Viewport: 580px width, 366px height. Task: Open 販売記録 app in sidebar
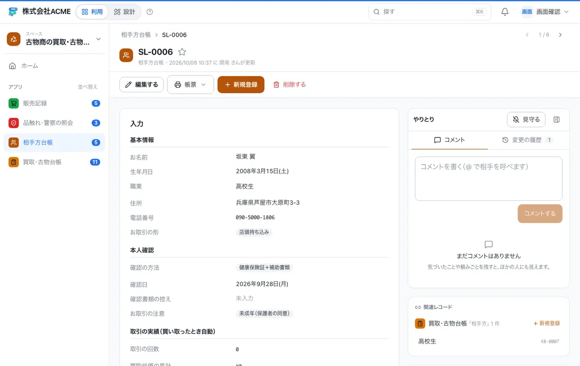(x=54, y=103)
